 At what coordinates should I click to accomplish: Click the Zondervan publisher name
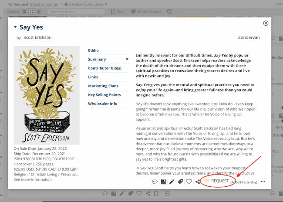(249, 37)
